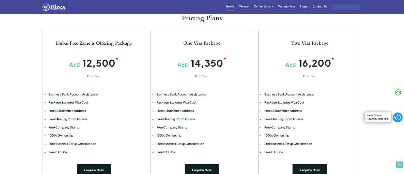Click Free Dubai Office Address in first plan
Viewport: 404px width, 174px height.
(67, 111)
